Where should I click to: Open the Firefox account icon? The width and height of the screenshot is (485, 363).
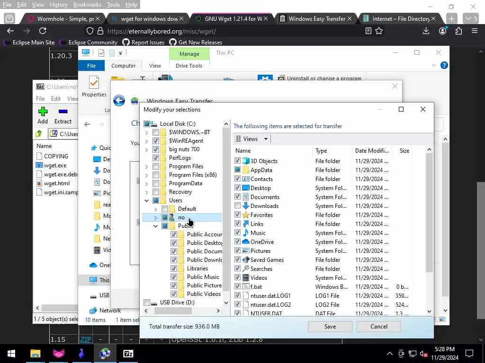tap(443, 31)
